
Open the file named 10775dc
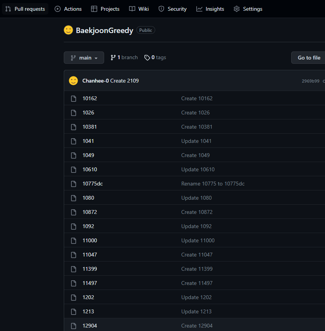point(93,184)
